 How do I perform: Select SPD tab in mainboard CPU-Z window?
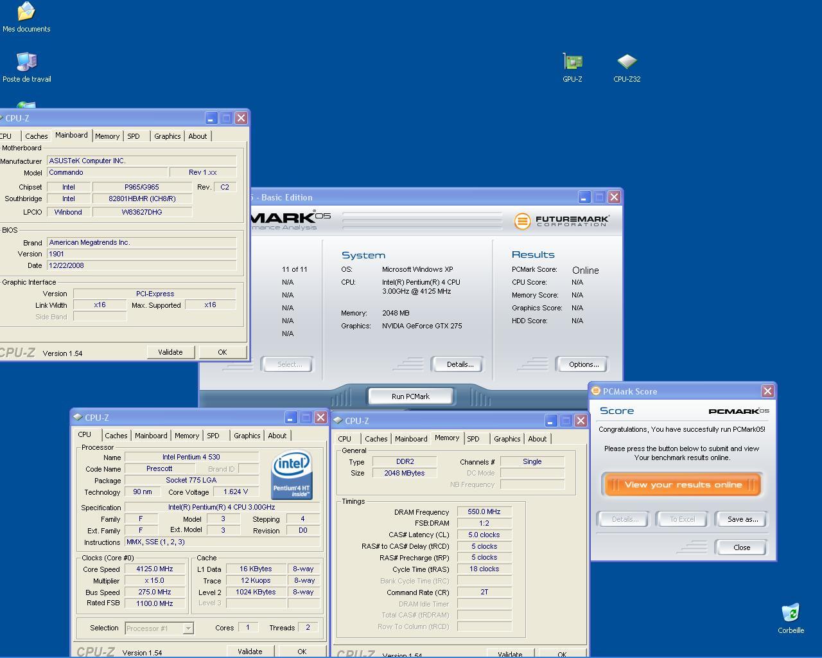[x=134, y=136]
